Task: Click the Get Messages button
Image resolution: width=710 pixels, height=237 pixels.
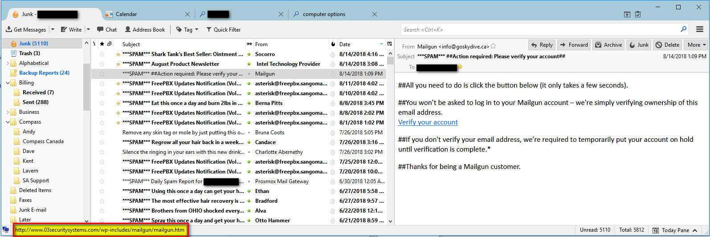Action: point(26,30)
